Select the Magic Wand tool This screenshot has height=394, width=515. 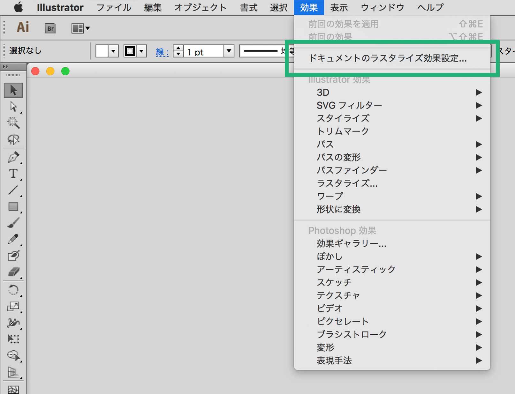(x=13, y=123)
